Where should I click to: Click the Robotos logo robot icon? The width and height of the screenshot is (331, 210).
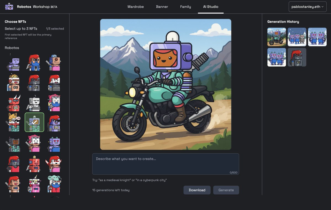[9, 7]
